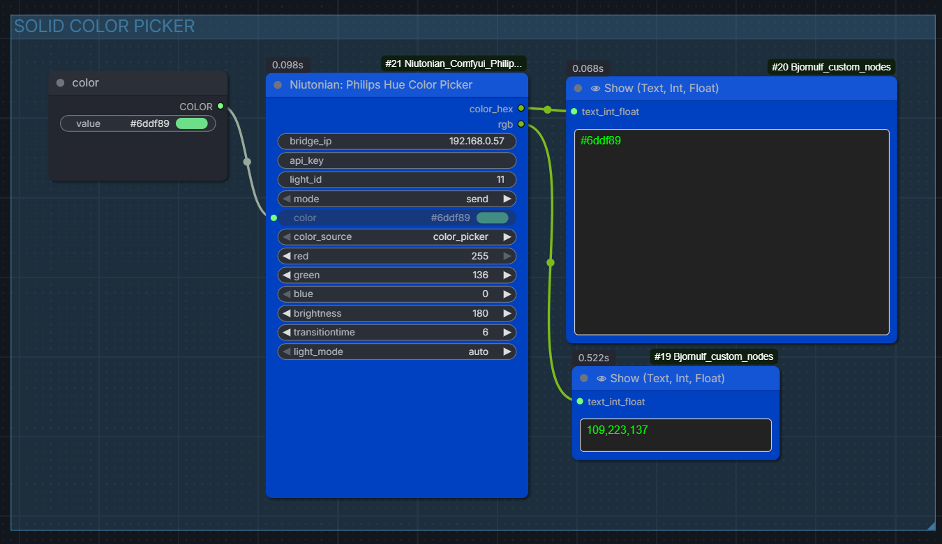This screenshot has height=544, width=942.
Task: Click the color swatch in Hue node color row
Action: [x=493, y=218]
